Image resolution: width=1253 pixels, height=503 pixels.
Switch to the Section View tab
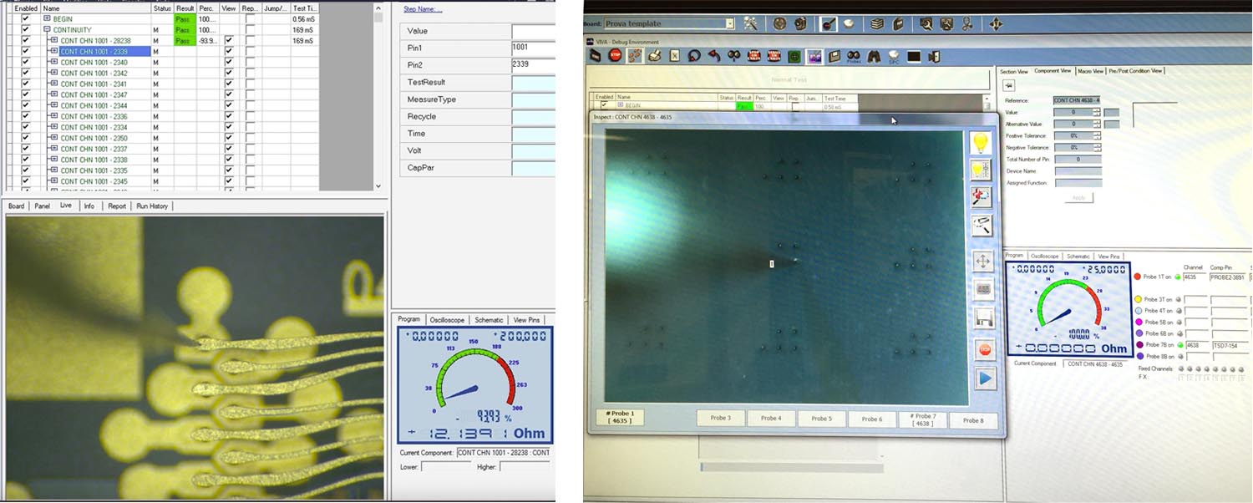(x=1014, y=71)
